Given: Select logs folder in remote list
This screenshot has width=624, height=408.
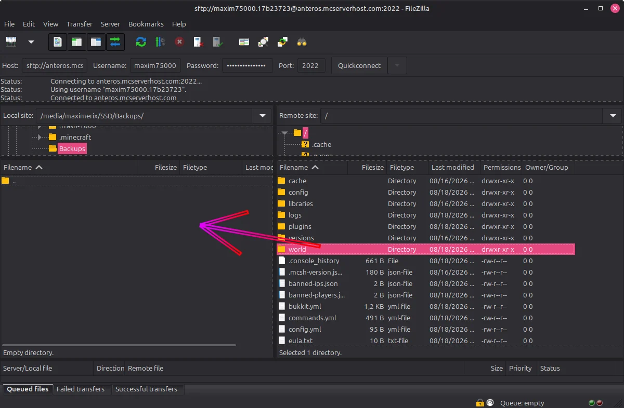Looking at the screenshot, I should (295, 215).
